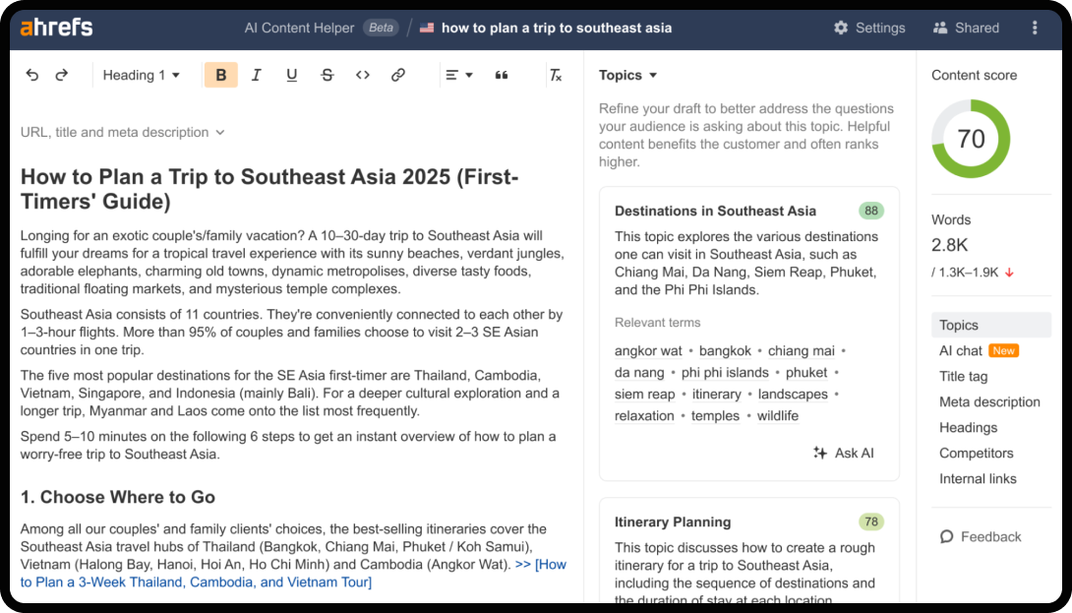The height and width of the screenshot is (613, 1072).
Task: Apply italic formatting
Action: click(x=257, y=75)
